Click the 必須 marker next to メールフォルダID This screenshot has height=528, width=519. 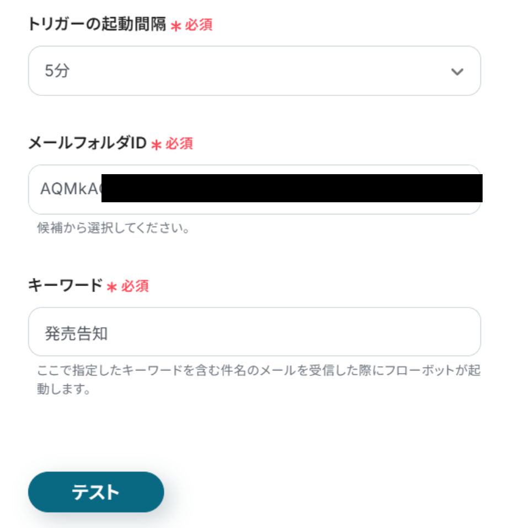(179, 144)
